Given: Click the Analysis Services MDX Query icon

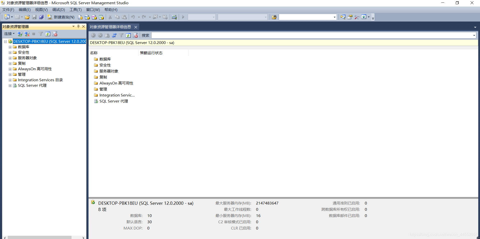Looking at the screenshot, I should [87, 17].
